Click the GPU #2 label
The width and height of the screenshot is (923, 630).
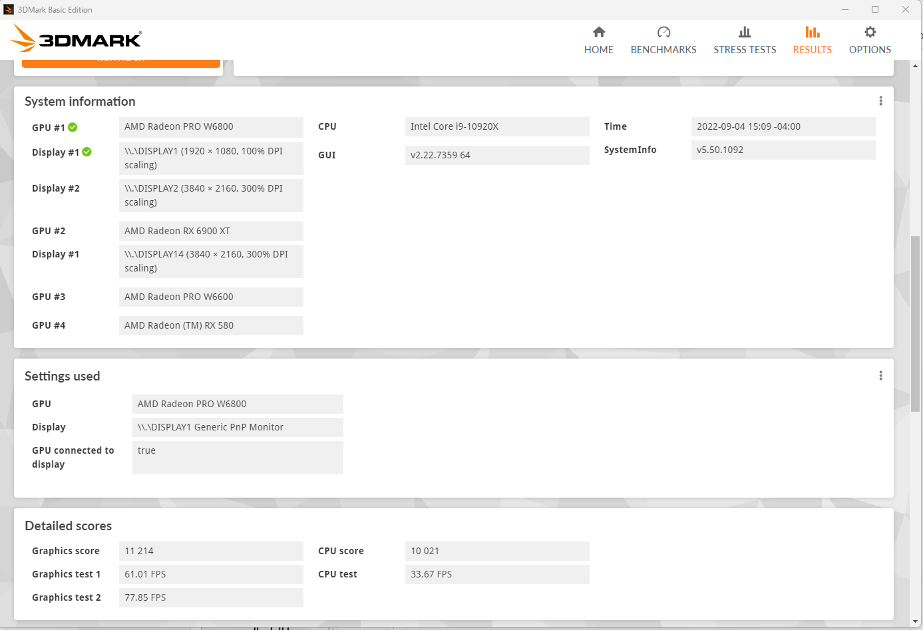pyautogui.click(x=49, y=231)
